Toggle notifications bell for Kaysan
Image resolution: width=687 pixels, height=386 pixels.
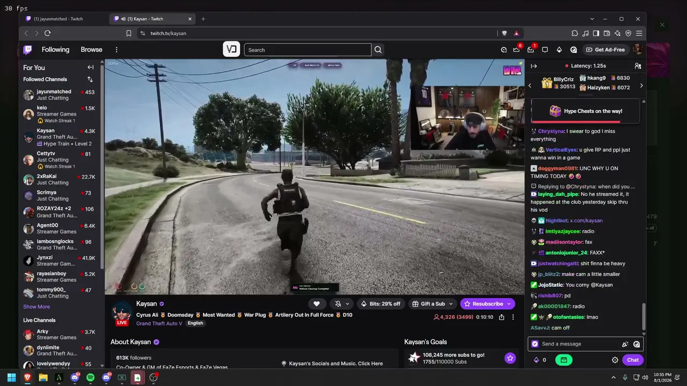click(x=338, y=304)
